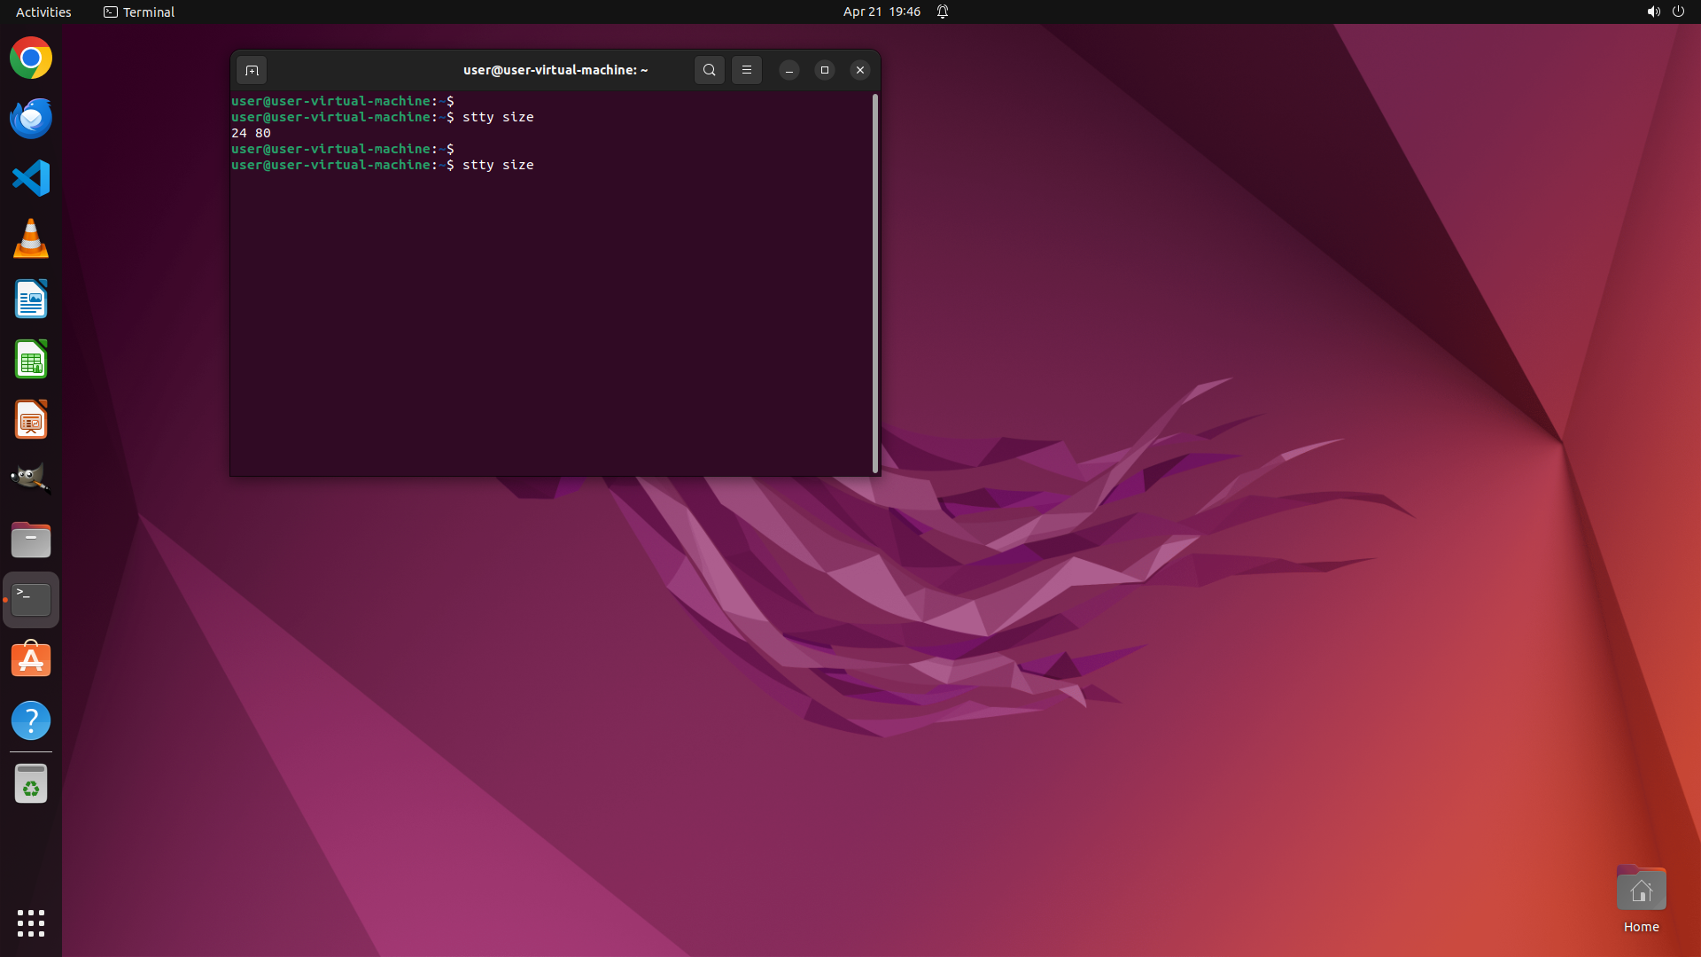The height and width of the screenshot is (957, 1701).
Task: Open Thunderbird Mail from the dock
Action: (x=31, y=119)
